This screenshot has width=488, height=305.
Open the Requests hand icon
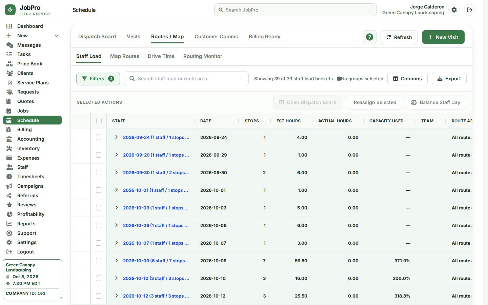click(9, 92)
